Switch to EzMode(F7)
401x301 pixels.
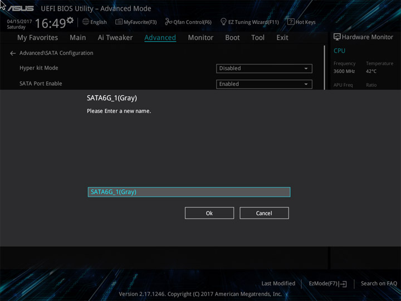click(x=327, y=284)
